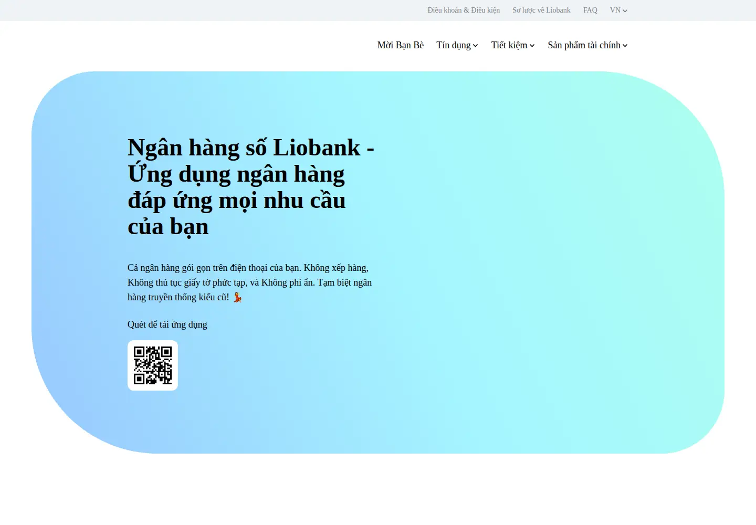Go to the FAQ page
The width and height of the screenshot is (756, 525).
click(x=590, y=10)
